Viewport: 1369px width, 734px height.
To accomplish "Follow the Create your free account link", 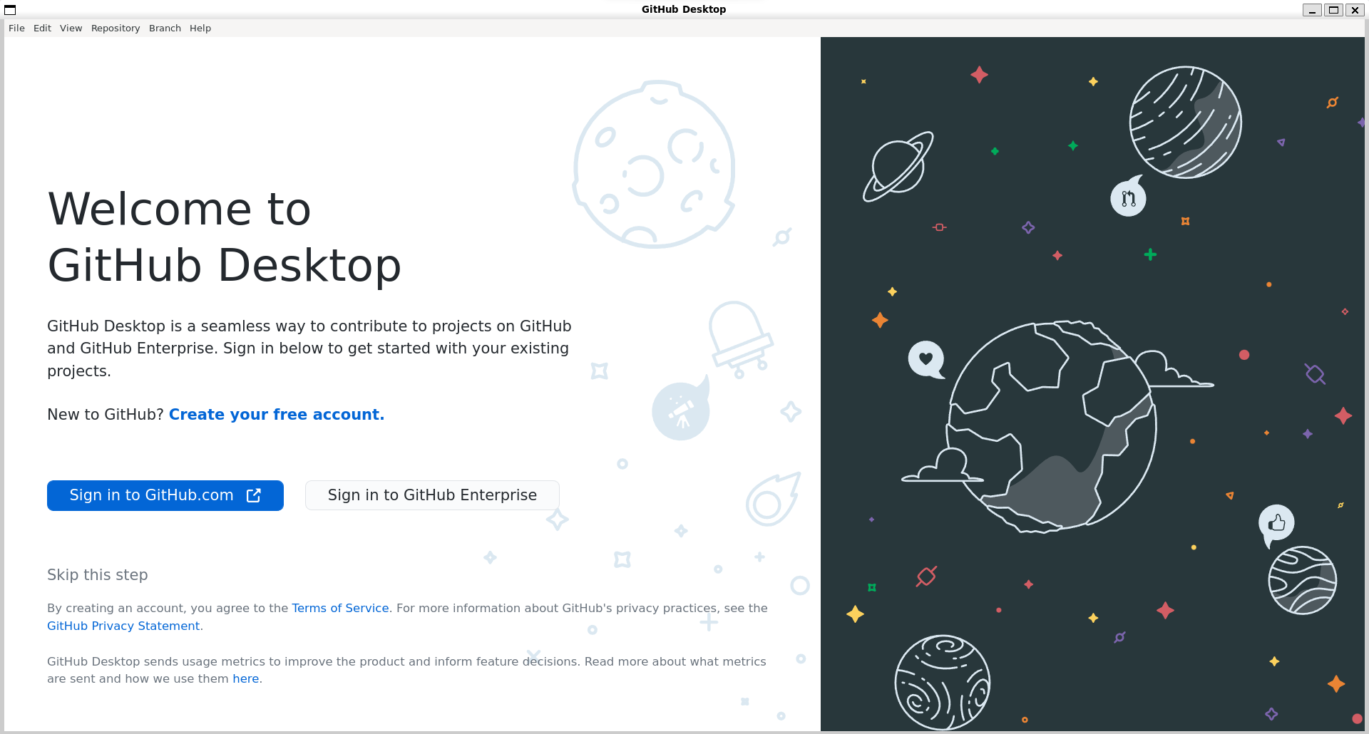I will [277, 415].
